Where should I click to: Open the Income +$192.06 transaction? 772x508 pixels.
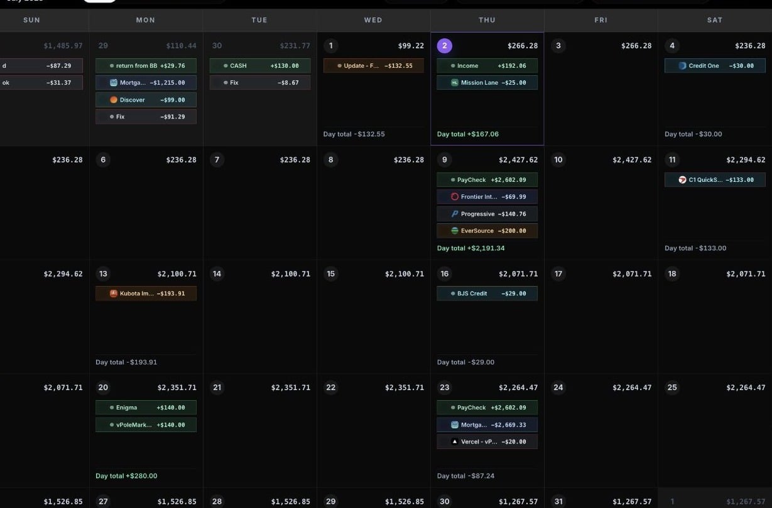point(487,66)
